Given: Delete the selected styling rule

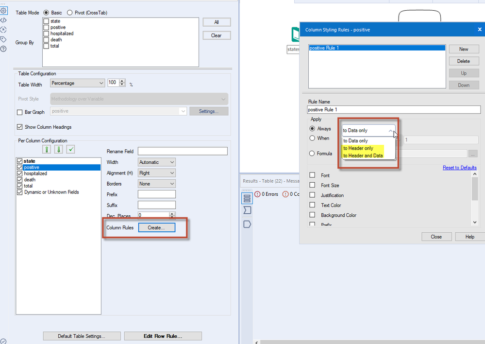Looking at the screenshot, I should pos(464,61).
